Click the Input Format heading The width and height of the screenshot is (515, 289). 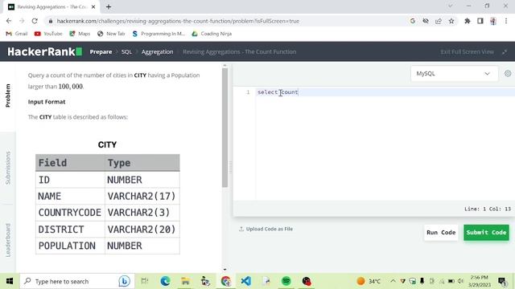coord(47,102)
